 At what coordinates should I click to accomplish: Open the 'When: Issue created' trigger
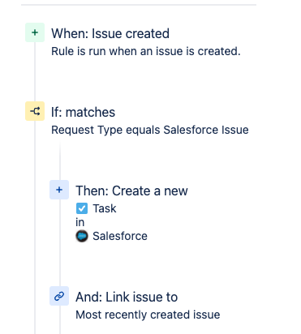pos(110,34)
